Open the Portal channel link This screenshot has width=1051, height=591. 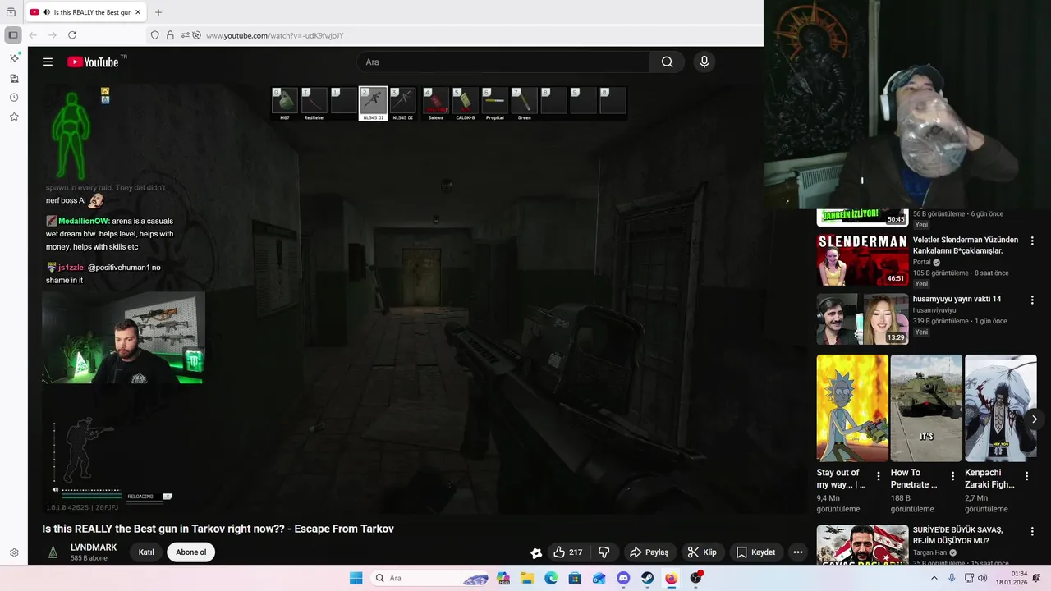924,263
